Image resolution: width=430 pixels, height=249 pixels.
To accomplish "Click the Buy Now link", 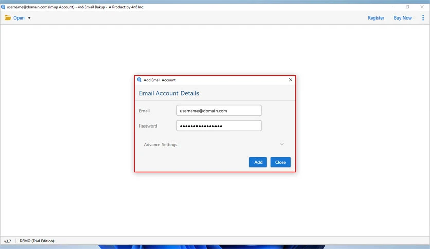I will point(403,18).
